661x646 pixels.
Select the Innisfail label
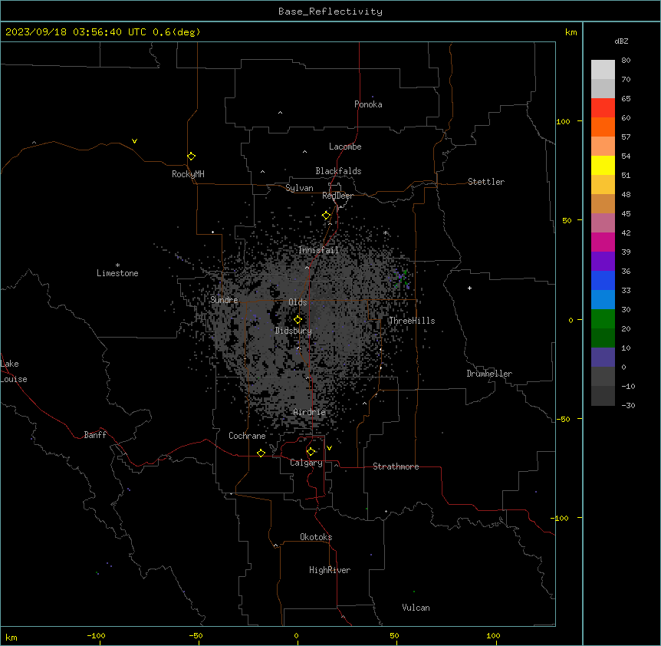point(318,250)
